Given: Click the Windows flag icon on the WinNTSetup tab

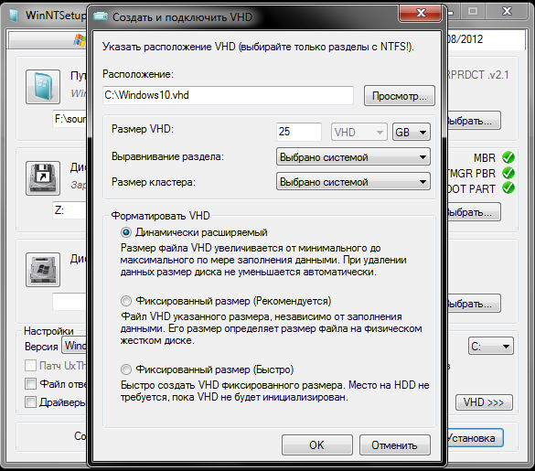Looking at the screenshot, I should click(x=80, y=40).
